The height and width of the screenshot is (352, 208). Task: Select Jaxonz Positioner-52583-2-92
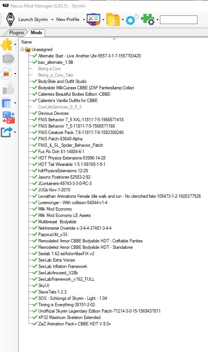tap(65, 177)
